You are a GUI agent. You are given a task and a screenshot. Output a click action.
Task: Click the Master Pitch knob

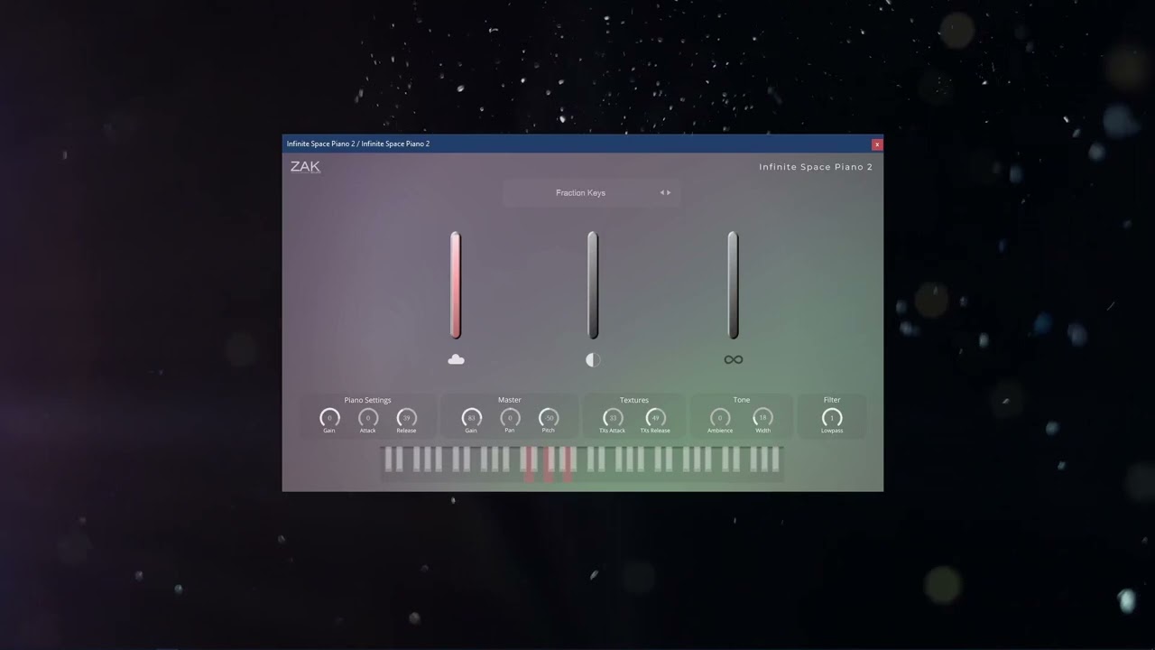click(549, 417)
